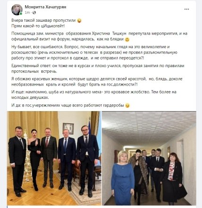The image size is (202, 208).
Task: Click the green online status dot
Action: 21,14
